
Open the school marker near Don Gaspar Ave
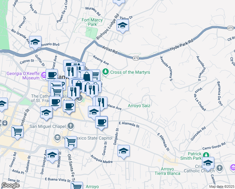click(x=52, y=155)
